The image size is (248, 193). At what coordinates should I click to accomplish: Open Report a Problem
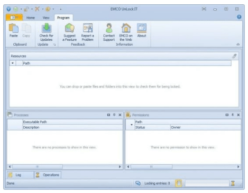point(88,32)
